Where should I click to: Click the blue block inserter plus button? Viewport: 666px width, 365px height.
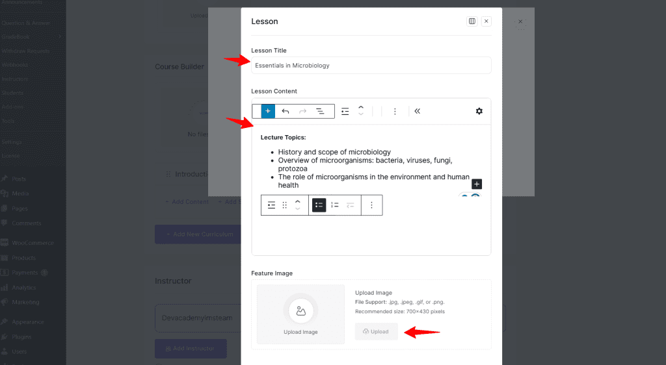click(x=268, y=111)
